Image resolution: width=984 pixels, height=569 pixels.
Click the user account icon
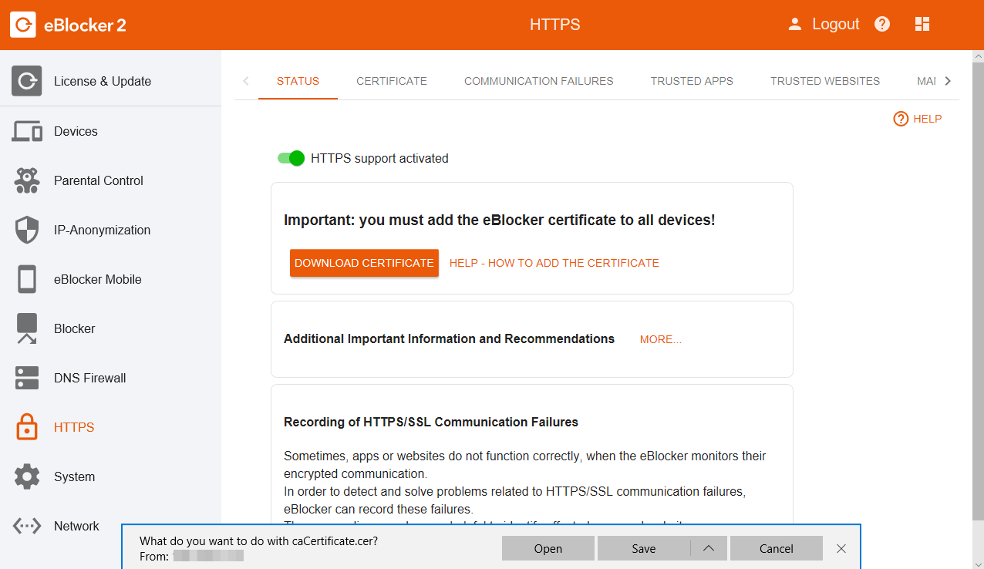795,25
